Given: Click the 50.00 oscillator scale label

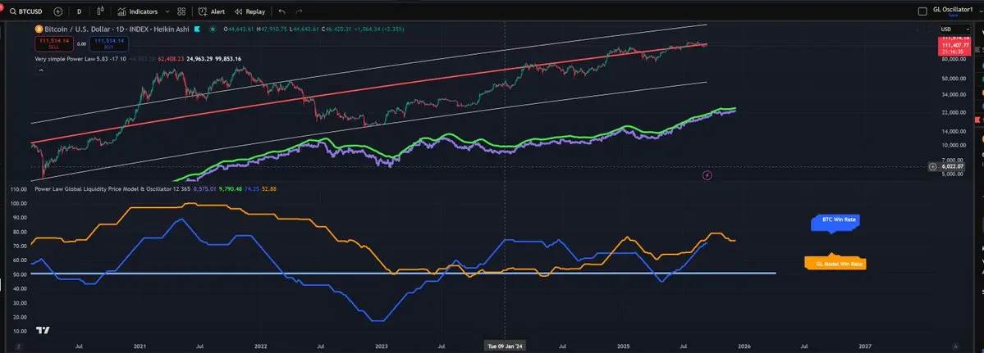Looking at the screenshot, I should coord(19,274).
